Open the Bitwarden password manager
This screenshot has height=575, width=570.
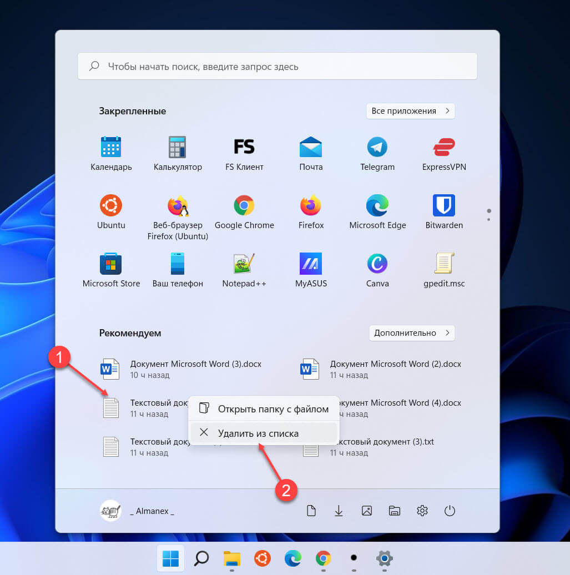[444, 212]
